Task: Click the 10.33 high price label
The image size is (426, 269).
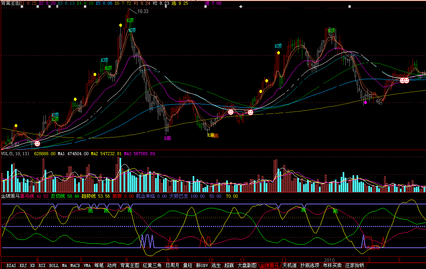Action: pos(143,11)
